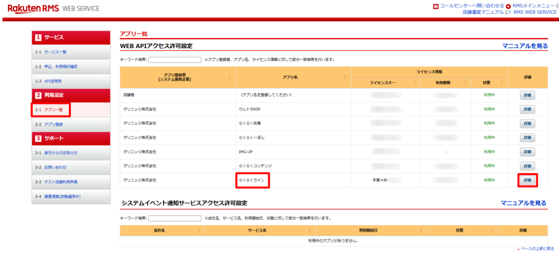
Task: Click the call center envelope icon
Action: click(x=436, y=7)
